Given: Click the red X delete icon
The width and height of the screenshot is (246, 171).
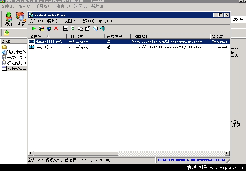Looking at the screenshot, I should pos(56,28).
